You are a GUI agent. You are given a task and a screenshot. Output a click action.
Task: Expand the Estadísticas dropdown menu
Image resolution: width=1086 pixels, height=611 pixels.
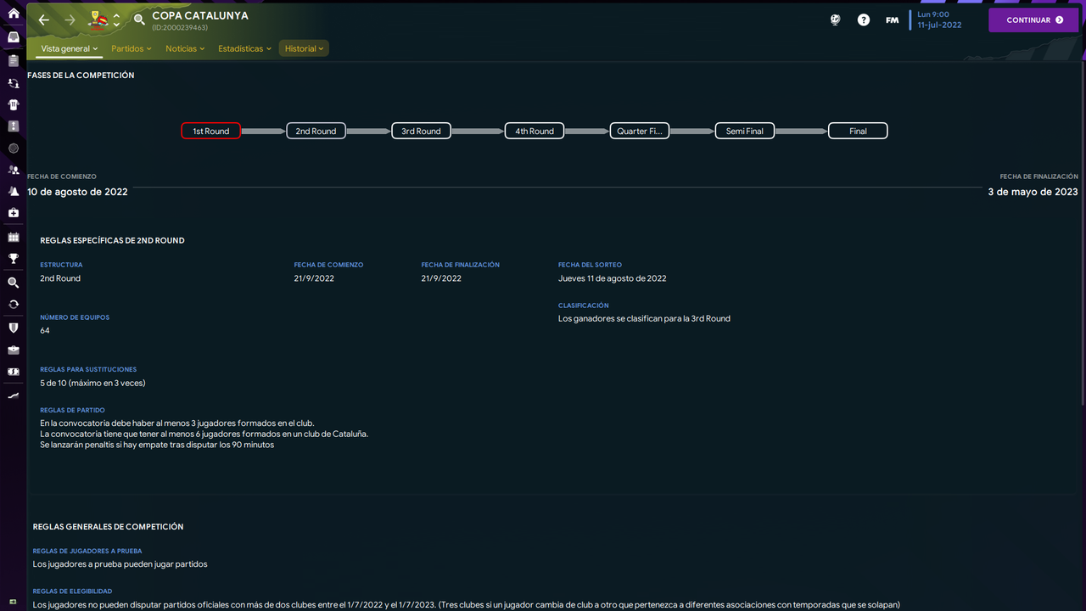coord(244,48)
